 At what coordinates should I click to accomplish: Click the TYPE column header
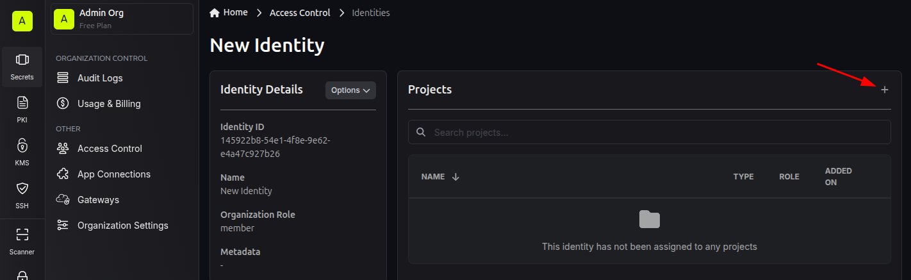pyautogui.click(x=743, y=177)
